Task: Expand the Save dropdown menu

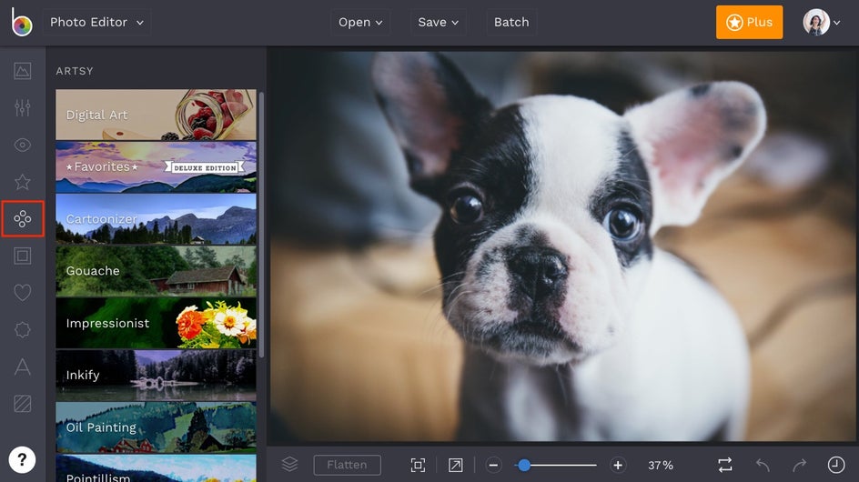Action: [x=439, y=23]
